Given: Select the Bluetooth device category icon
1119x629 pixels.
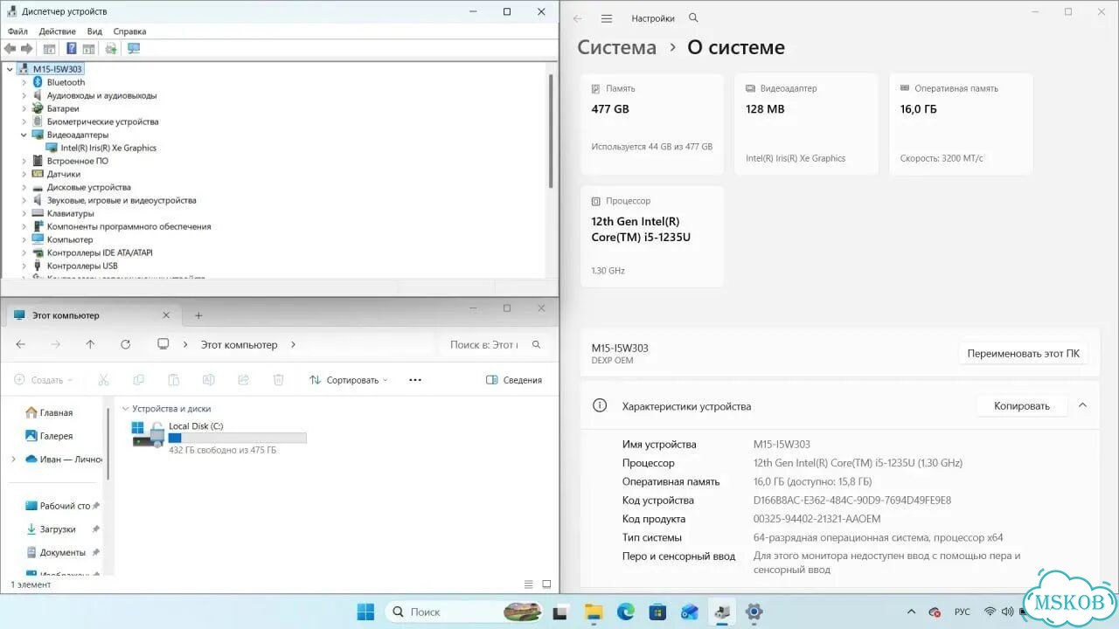Looking at the screenshot, I should click(x=38, y=82).
